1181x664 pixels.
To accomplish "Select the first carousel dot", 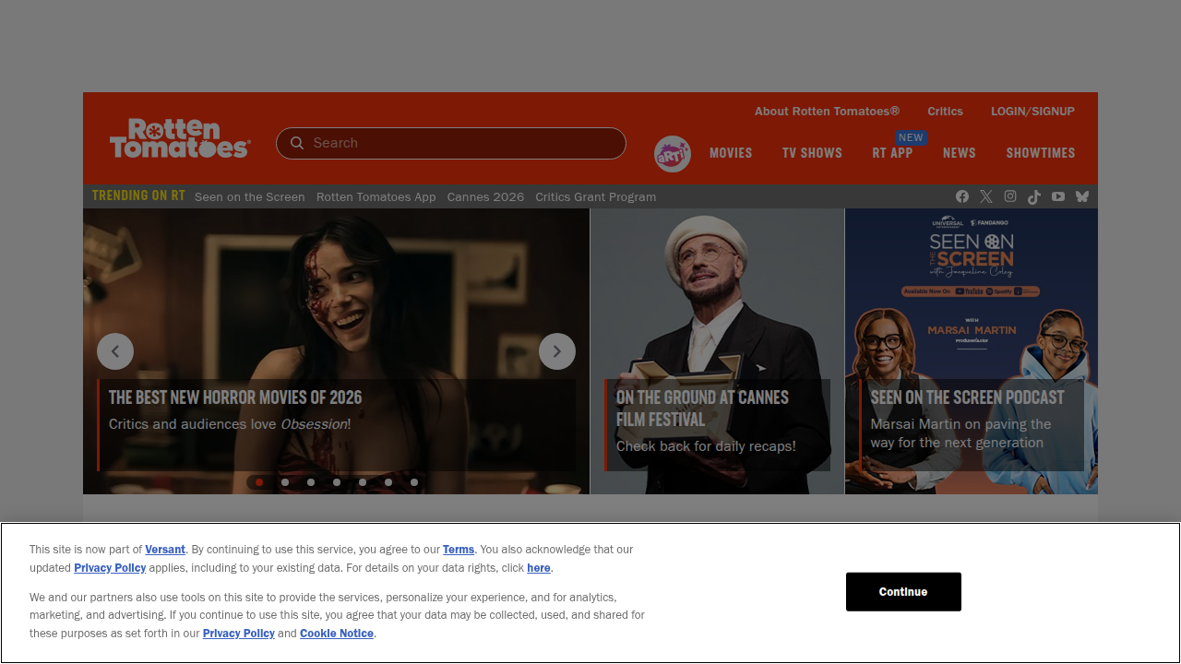I will pyautogui.click(x=259, y=482).
